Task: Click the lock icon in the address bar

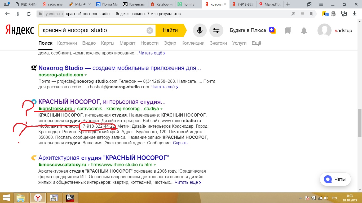Action: tap(40, 14)
